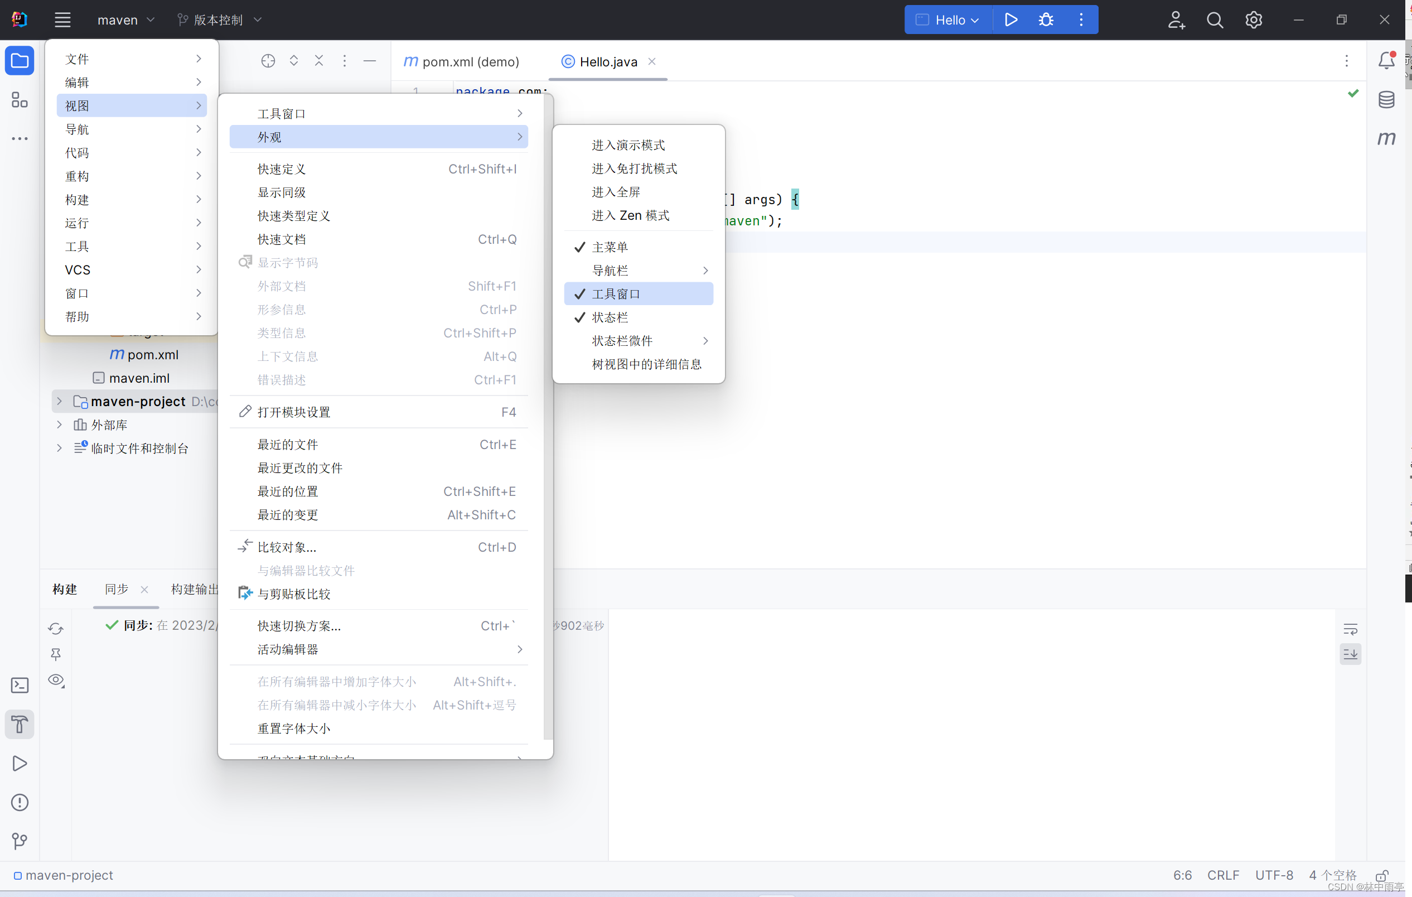Open the Problems tool window

point(20,803)
